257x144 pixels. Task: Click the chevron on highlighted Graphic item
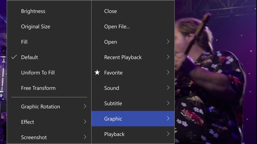tap(168, 118)
